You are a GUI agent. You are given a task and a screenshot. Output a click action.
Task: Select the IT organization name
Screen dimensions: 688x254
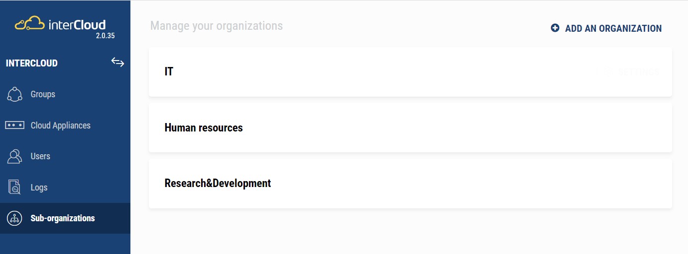tap(169, 71)
